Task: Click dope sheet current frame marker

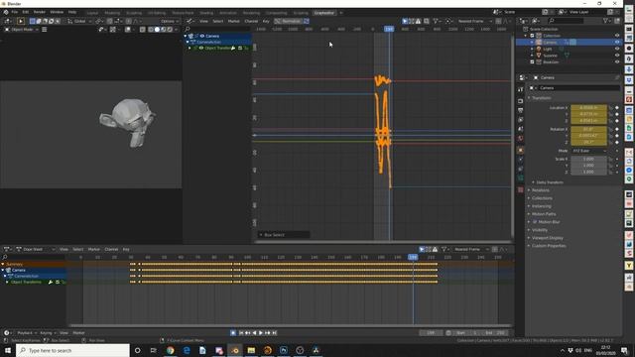Action: click(x=413, y=257)
